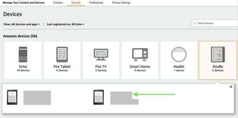This screenshot has height=118, width=238.
Task: Click the Amazon devices (36) heading
Action: point(20,36)
